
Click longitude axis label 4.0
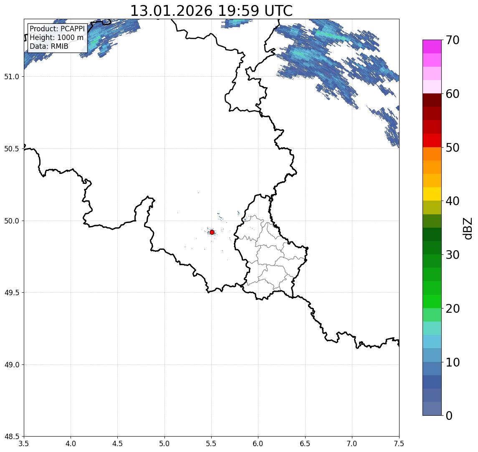pyautogui.click(x=71, y=444)
